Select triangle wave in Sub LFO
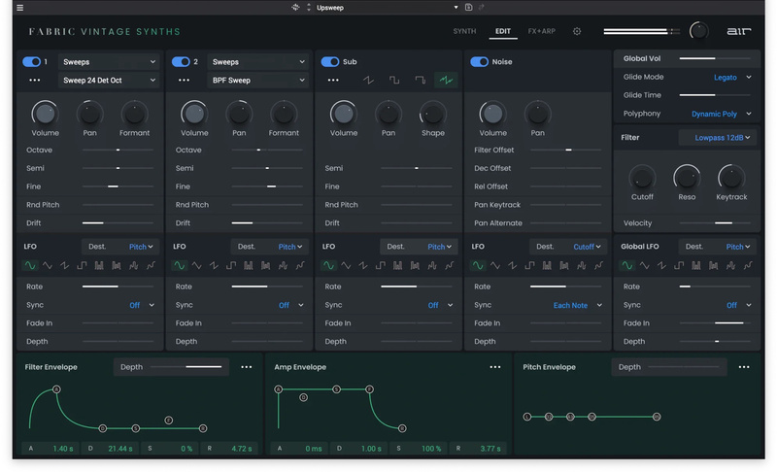The image size is (777, 472). tap(346, 265)
